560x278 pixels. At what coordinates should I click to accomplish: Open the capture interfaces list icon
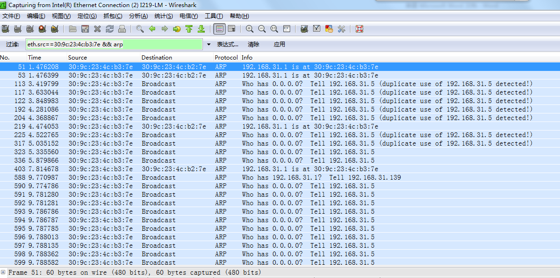pos(5,29)
